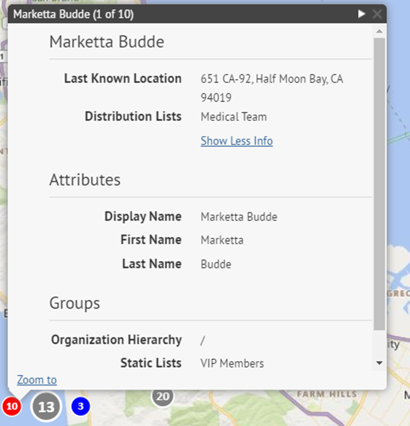
Task: Click the Distribution Lists label
Action: click(133, 116)
